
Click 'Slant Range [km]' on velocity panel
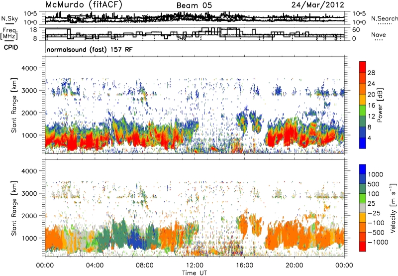14,208
